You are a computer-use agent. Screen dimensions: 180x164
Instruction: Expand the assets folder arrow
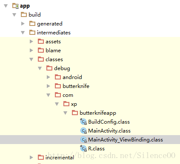pos(31,41)
